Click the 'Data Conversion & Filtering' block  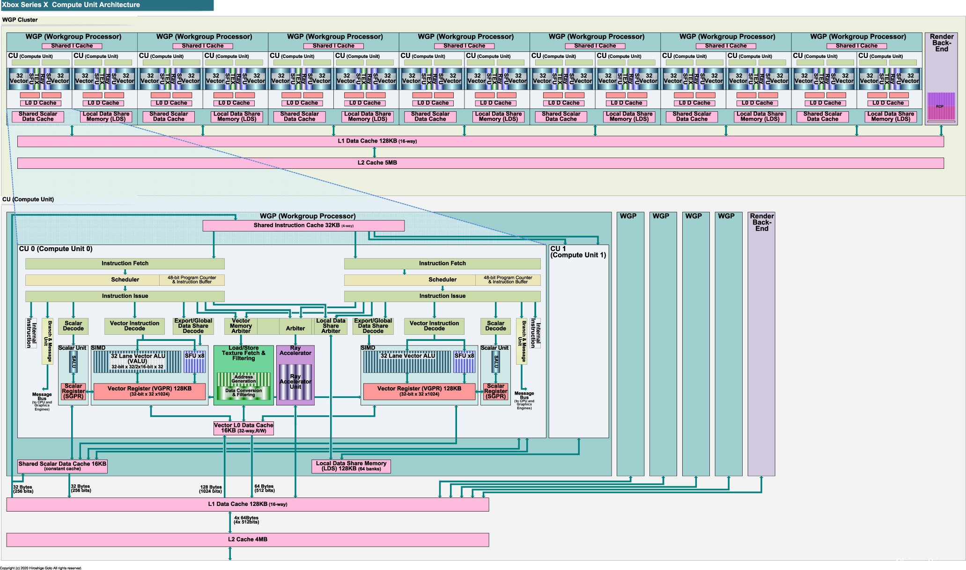(243, 393)
